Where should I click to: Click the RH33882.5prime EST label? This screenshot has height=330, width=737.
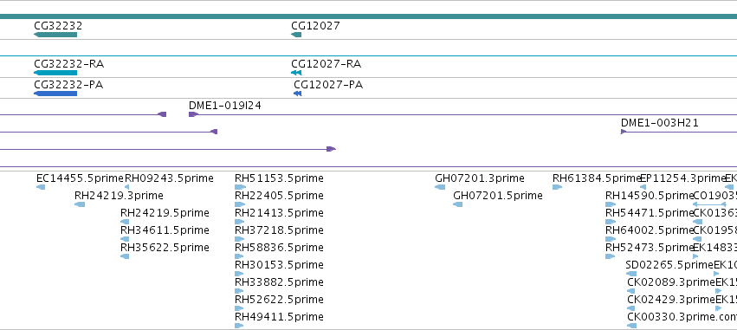pos(279,282)
